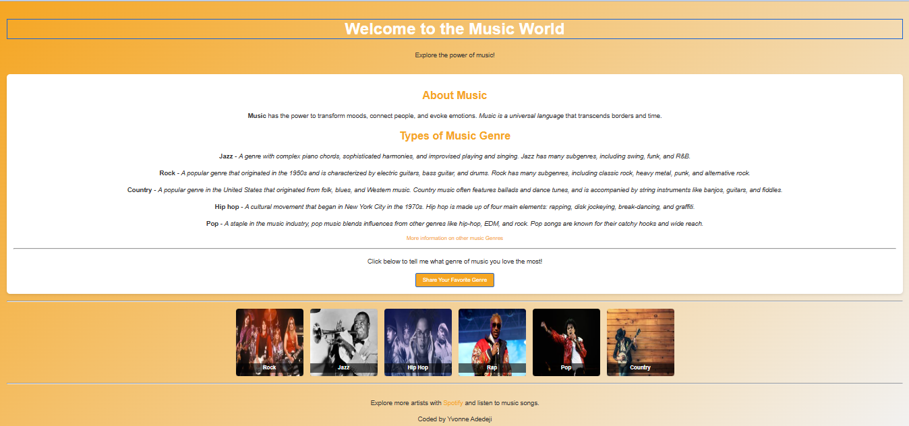Image resolution: width=909 pixels, height=426 pixels.
Task: Open the Spotify link
Action: click(x=452, y=402)
